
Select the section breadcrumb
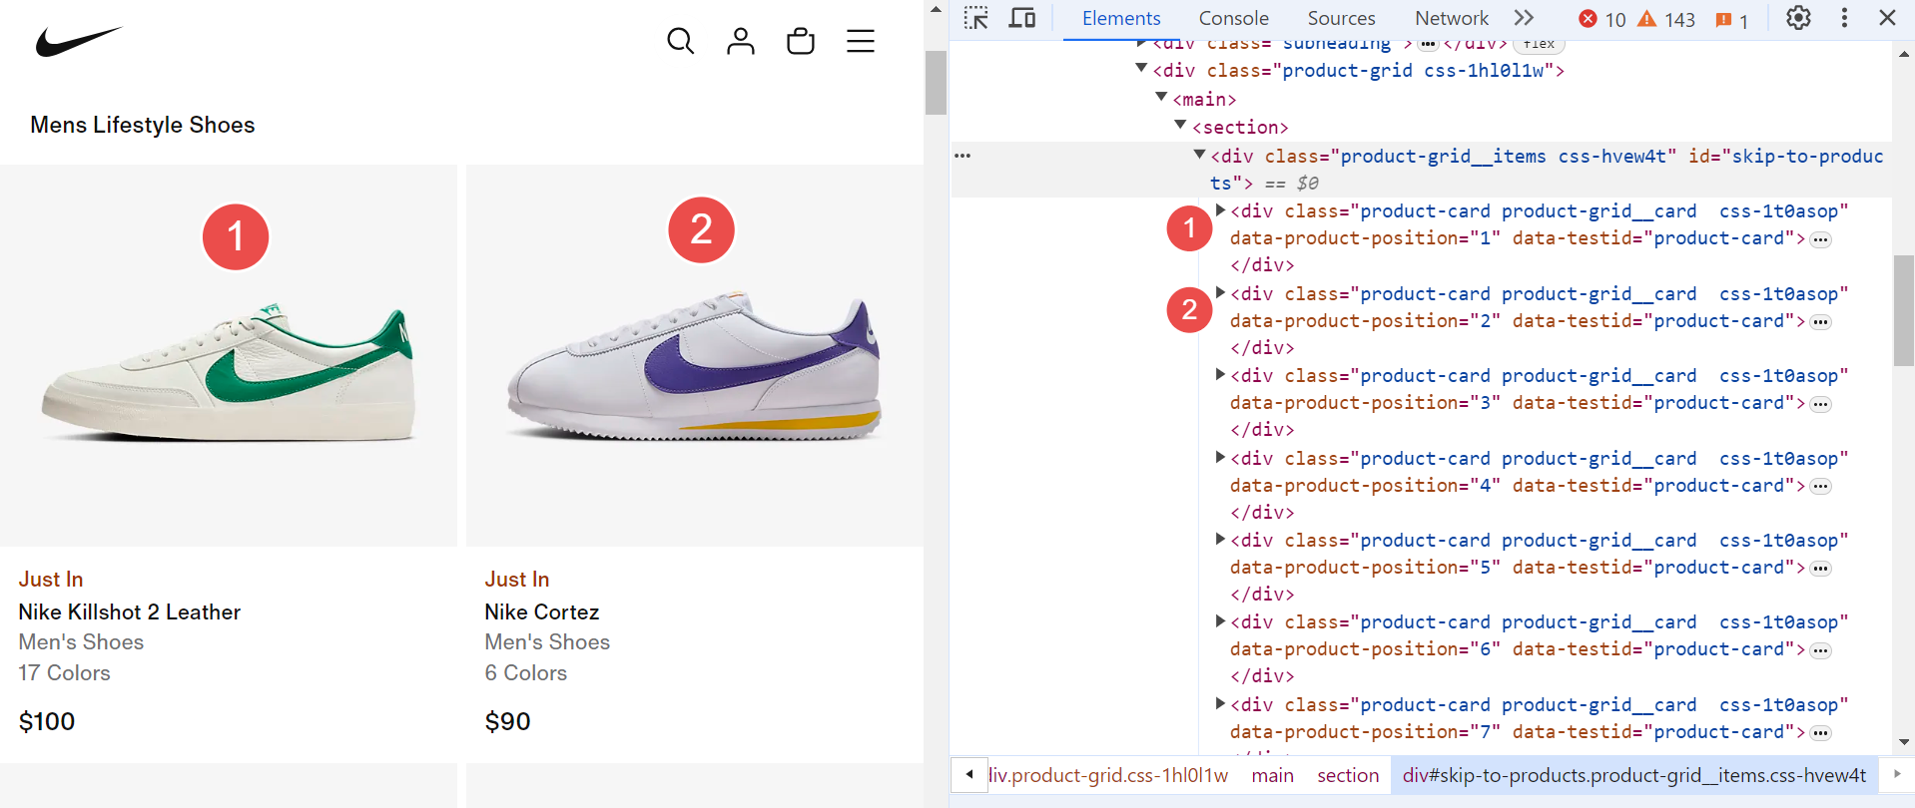coord(1348,775)
